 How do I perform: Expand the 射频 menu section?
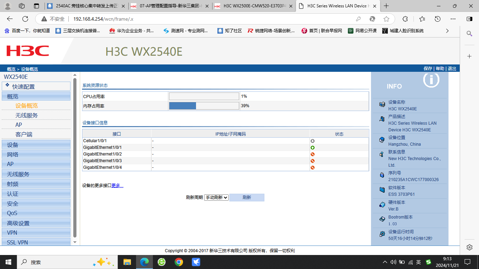[x=36, y=184]
